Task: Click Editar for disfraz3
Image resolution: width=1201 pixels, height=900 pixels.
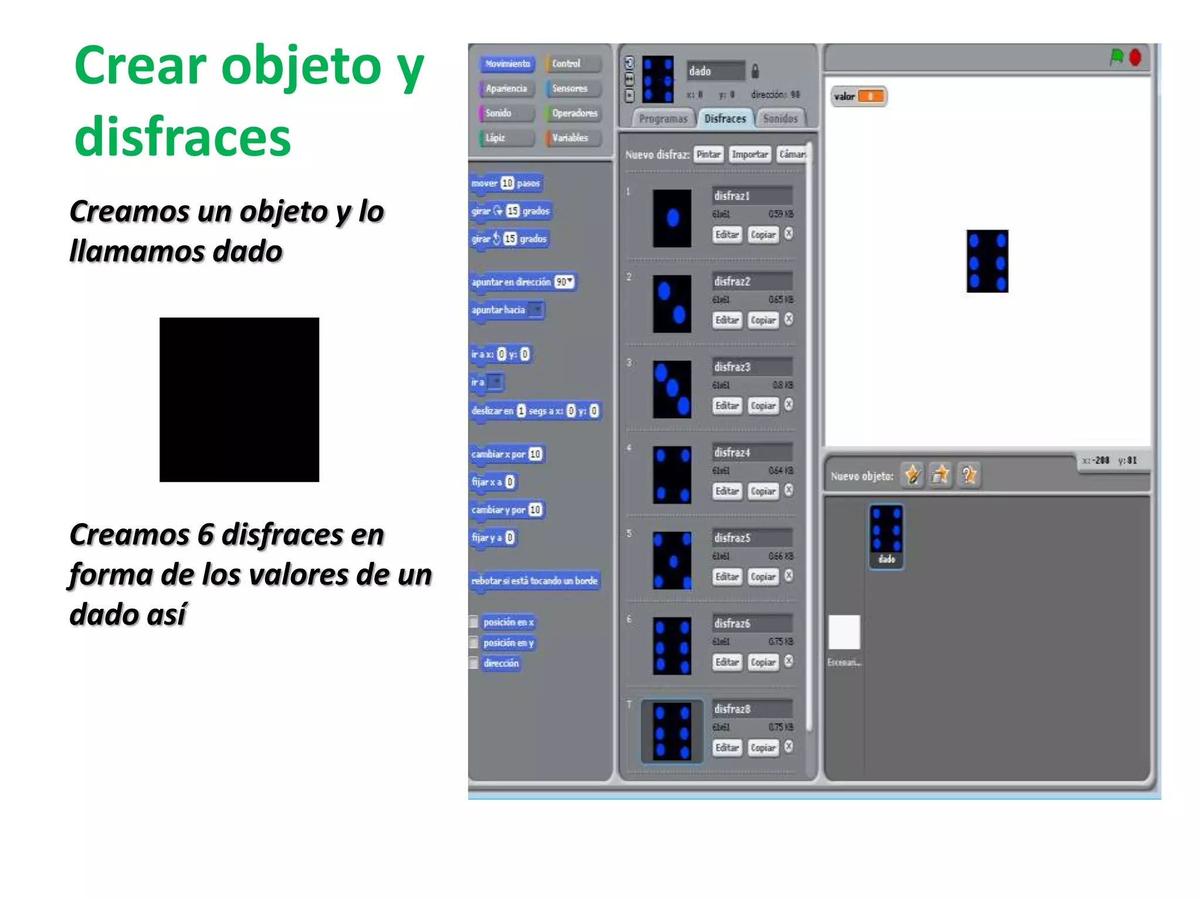Action: pos(727,405)
